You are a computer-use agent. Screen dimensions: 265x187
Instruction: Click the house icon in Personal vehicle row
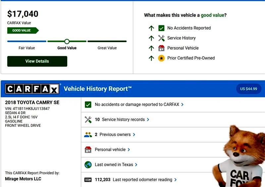point(88,150)
